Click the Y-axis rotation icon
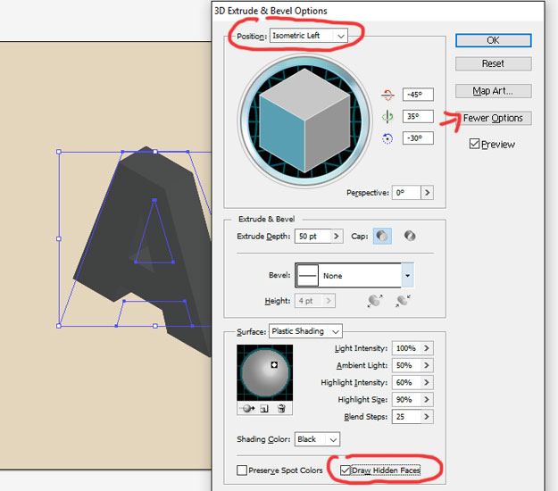This screenshot has width=558, height=491. click(x=387, y=117)
